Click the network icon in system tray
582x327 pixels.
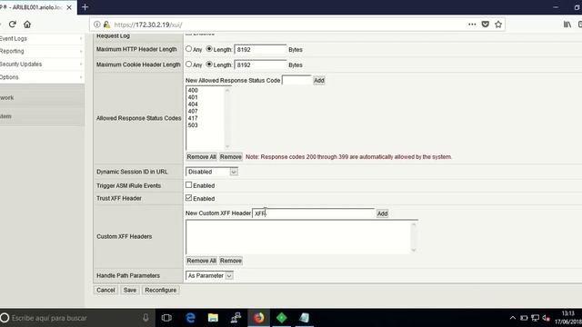pyautogui.click(x=535, y=318)
